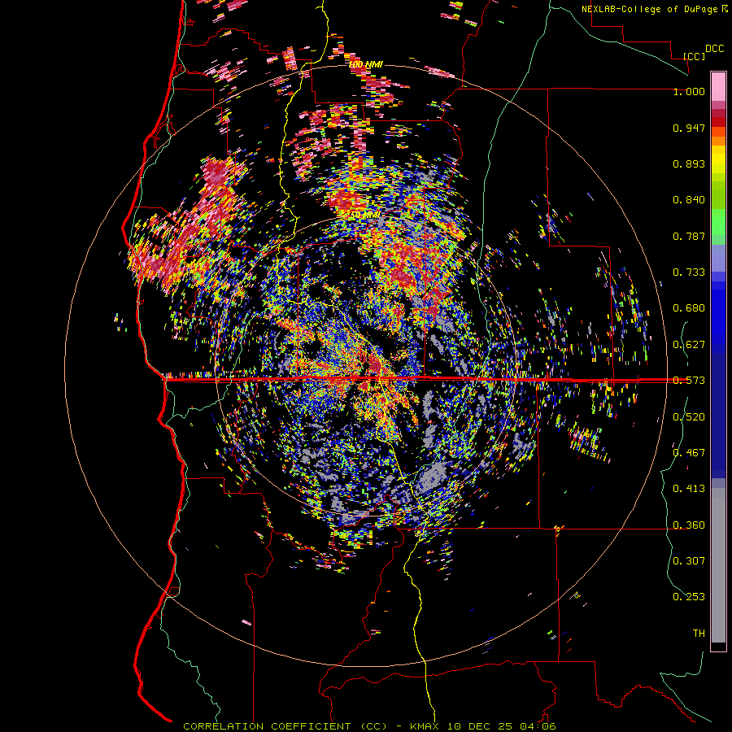The width and height of the screenshot is (732, 732).
Task: Select the 0.413 legend value
Action: pyautogui.click(x=689, y=489)
